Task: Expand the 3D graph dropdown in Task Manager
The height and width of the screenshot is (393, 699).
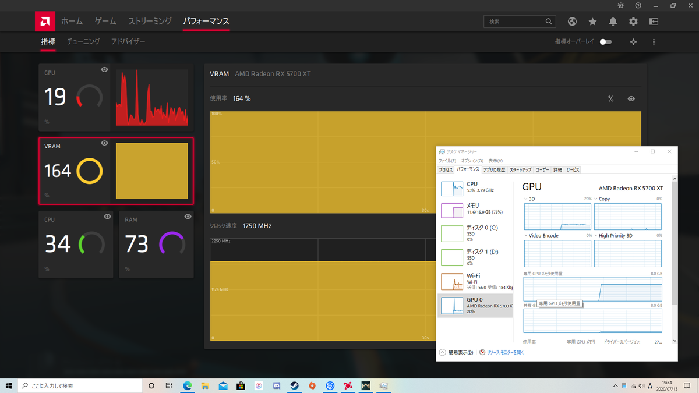Action: pyautogui.click(x=527, y=199)
